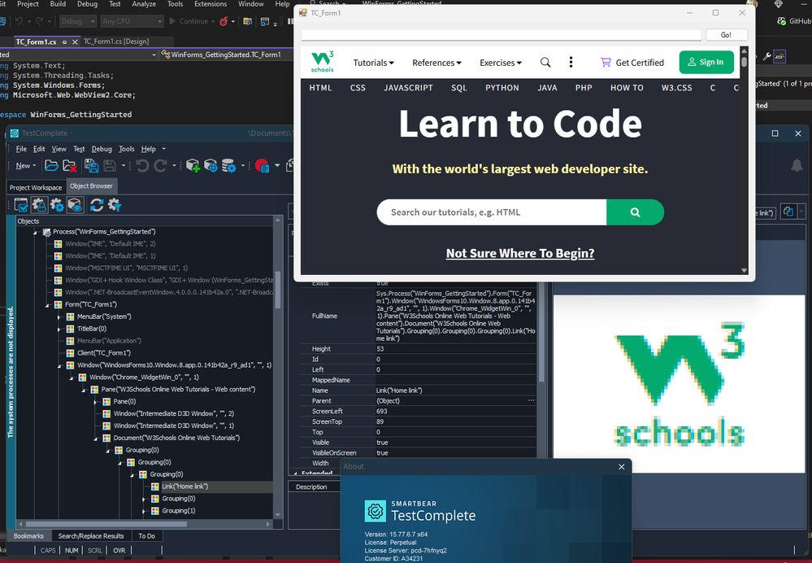Click the pin icon on TC_Form1.cs tab
Image resolution: width=812 pixels, height=563 pixels.
pos(64,42)
